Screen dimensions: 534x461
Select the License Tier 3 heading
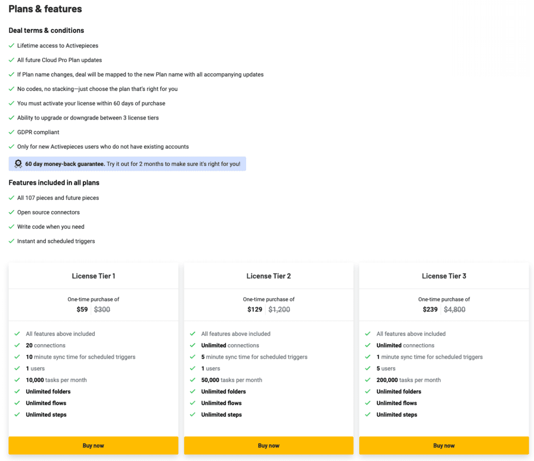tap(444, 276)
